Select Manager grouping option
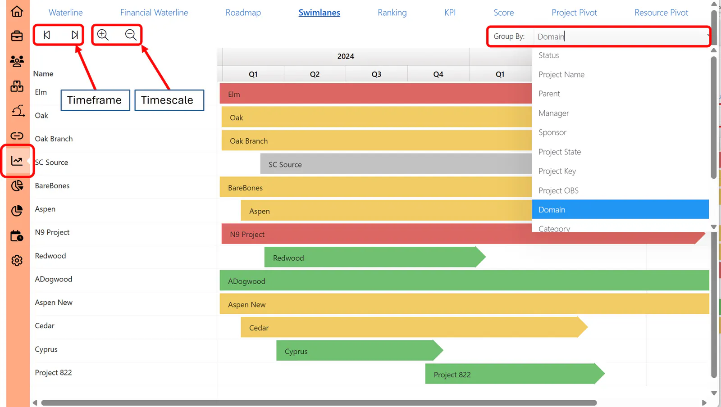Screen dimensions: 721x407 tap(620, 113)
